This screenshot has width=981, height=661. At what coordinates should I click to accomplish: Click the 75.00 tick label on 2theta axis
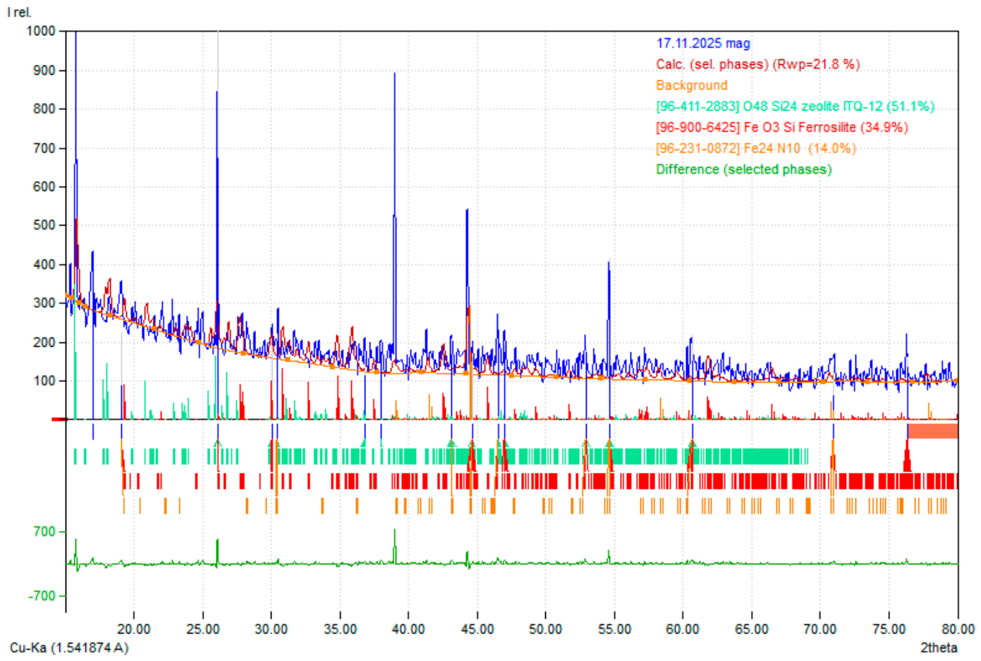pos(889,629)
